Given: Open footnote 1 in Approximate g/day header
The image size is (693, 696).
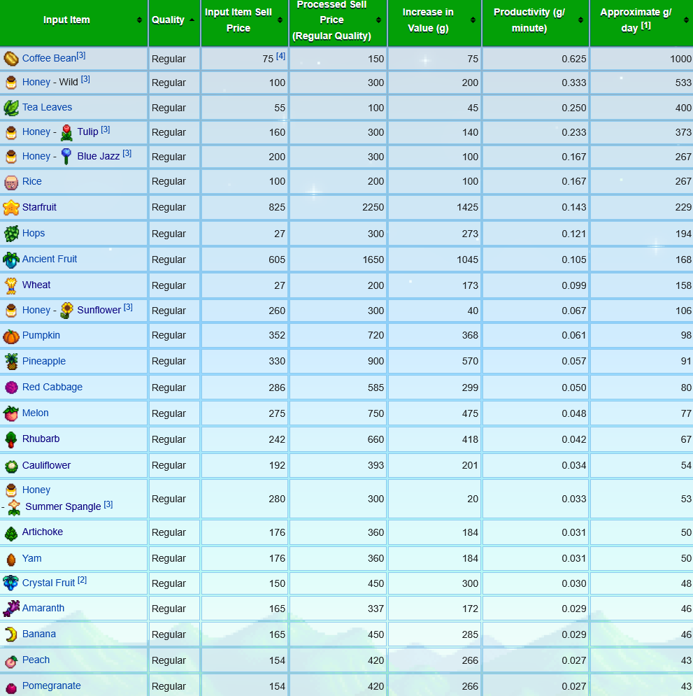Looking at the screenshot, I should 645,26.
